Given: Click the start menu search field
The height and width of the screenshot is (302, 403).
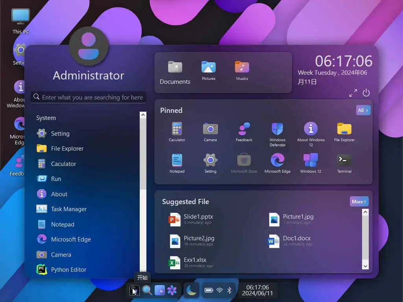Looking at the screenshot, I should pos(89,97).
